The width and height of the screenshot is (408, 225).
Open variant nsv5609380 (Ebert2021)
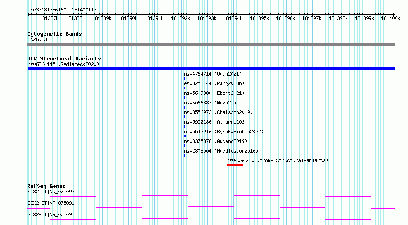(x=214, y=93)
